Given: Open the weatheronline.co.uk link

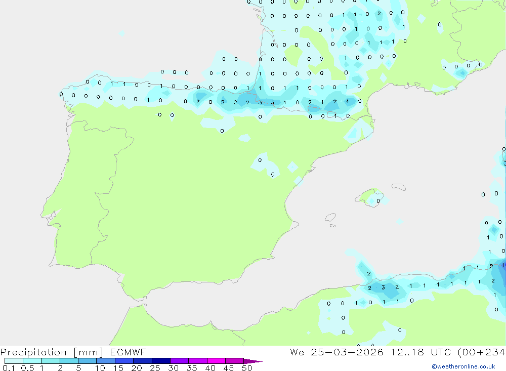Looking at the screenshot, I should click(x=463, y=366).
